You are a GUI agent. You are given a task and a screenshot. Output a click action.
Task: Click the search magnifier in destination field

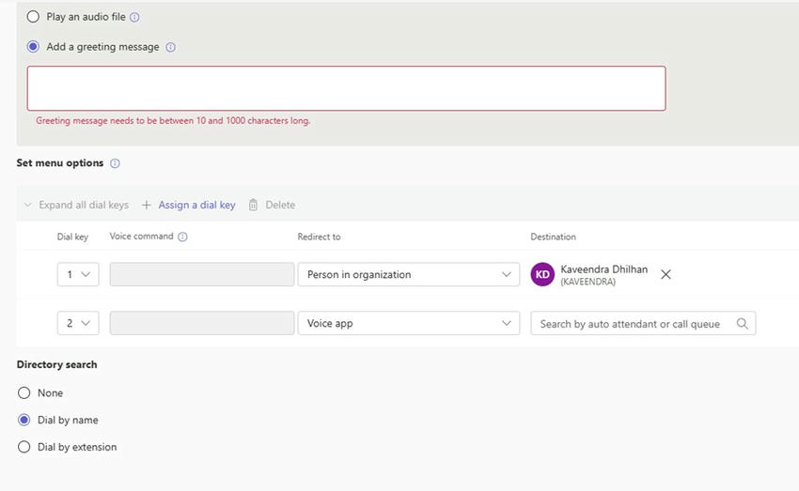tap(742, 324)
